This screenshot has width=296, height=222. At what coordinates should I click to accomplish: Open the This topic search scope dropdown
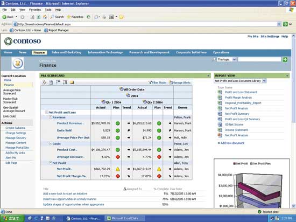[x=234, y=59]
